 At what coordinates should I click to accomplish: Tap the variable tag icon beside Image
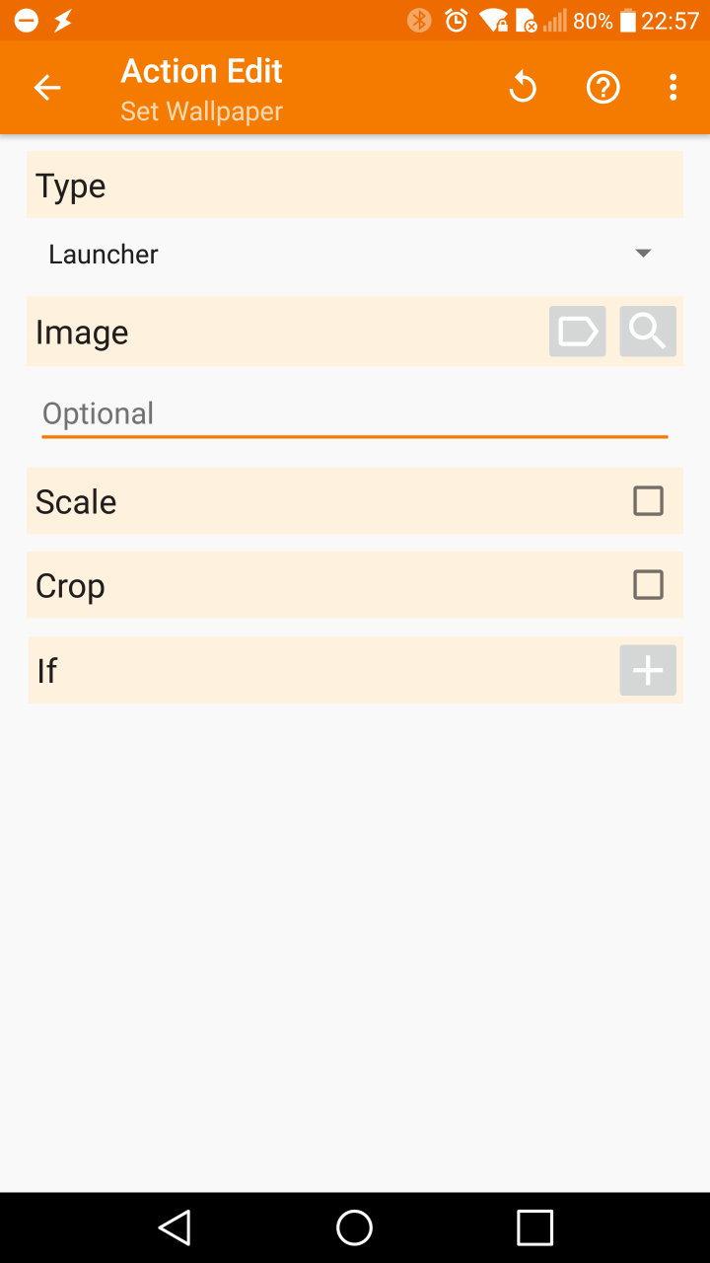click(x=577, y=332)
